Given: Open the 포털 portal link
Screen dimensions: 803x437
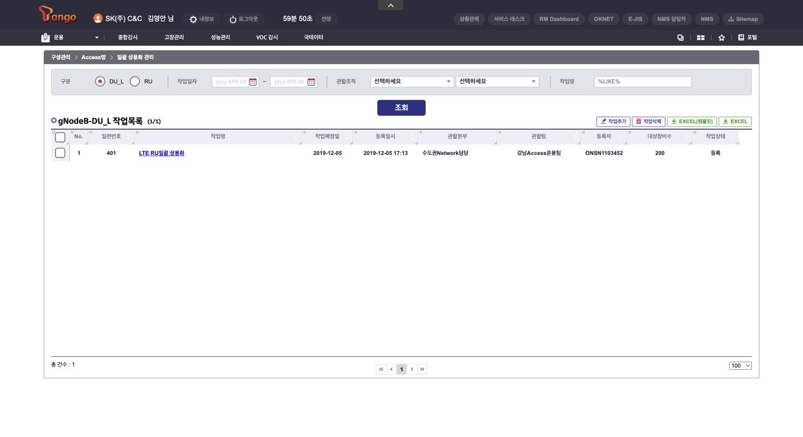Looking at the screenshot, I should coord(747,38).
